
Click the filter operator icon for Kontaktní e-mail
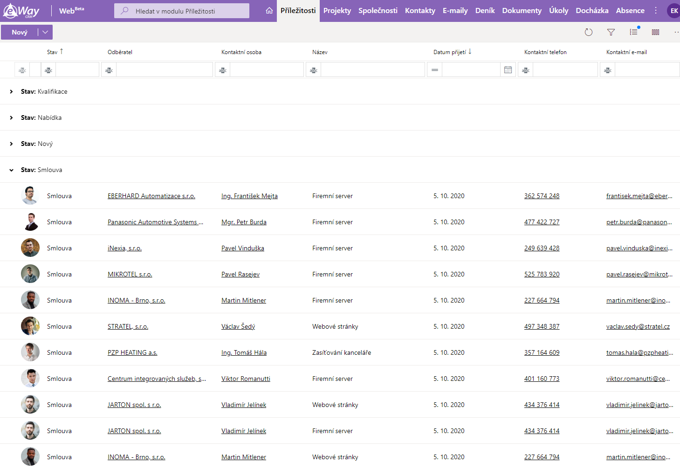click(608, 70)
